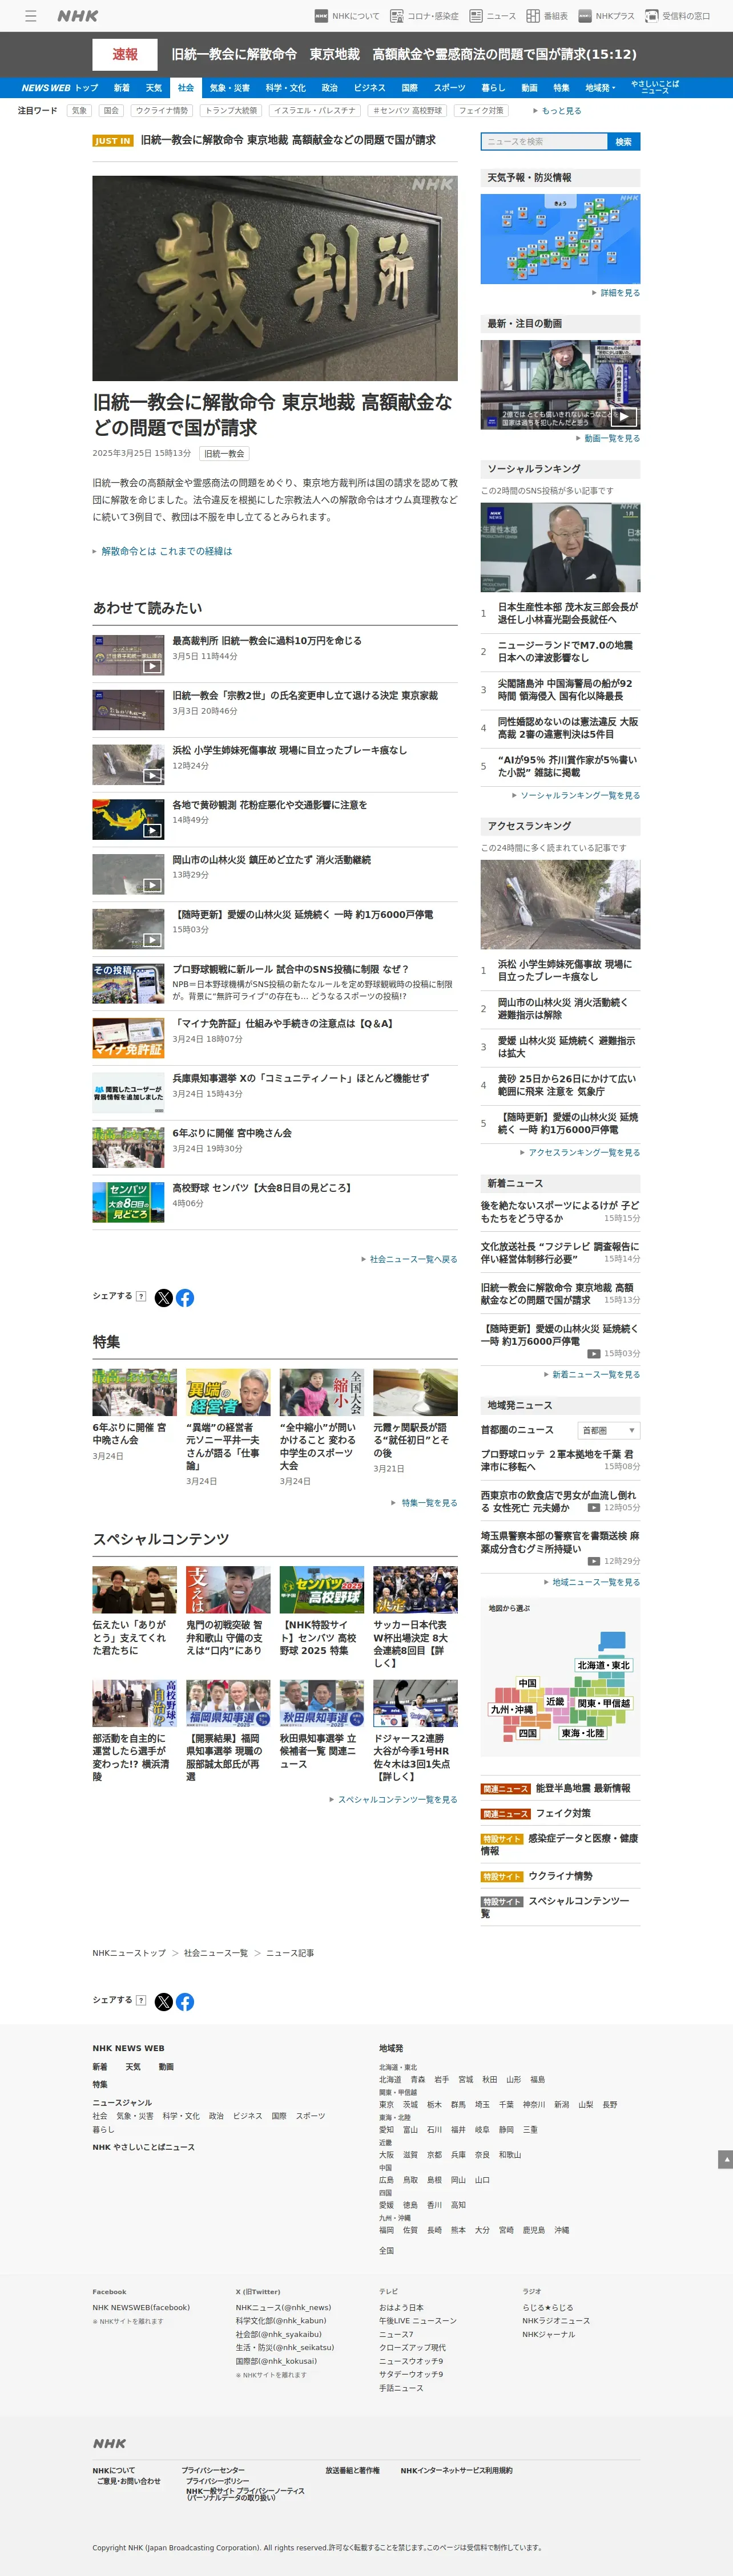The width and height of the screenshot is (733, 2576).
Task: Click the help icon beside the upper シェアする
Action: pos(141,1296)
